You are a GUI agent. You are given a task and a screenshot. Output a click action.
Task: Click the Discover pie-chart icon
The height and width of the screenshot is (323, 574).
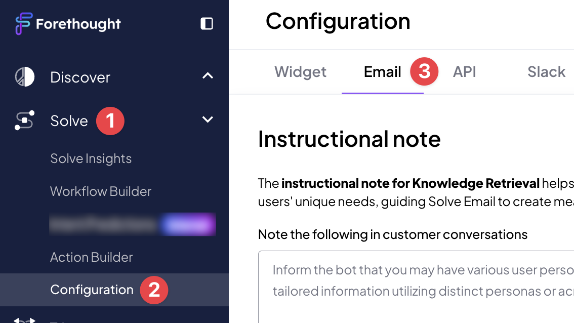tap(24, 77)
